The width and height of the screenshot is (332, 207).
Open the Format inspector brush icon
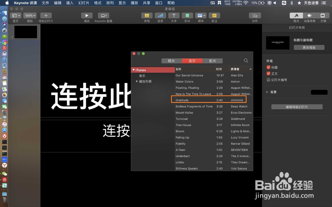296,16
